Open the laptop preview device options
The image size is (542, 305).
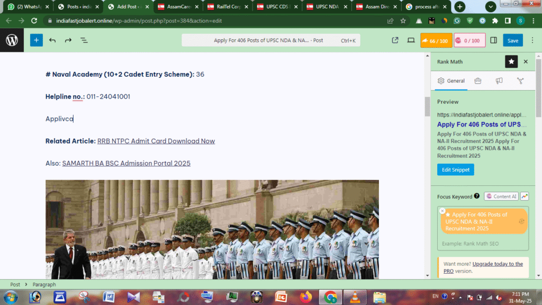point(411,40)
